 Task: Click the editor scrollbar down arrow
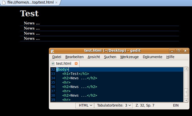186,100
